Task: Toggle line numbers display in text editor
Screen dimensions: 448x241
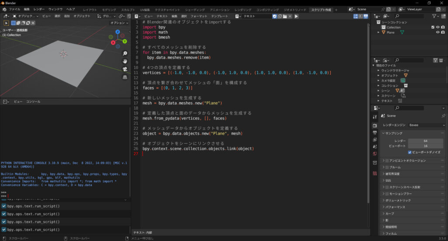Action: point(355,16)
